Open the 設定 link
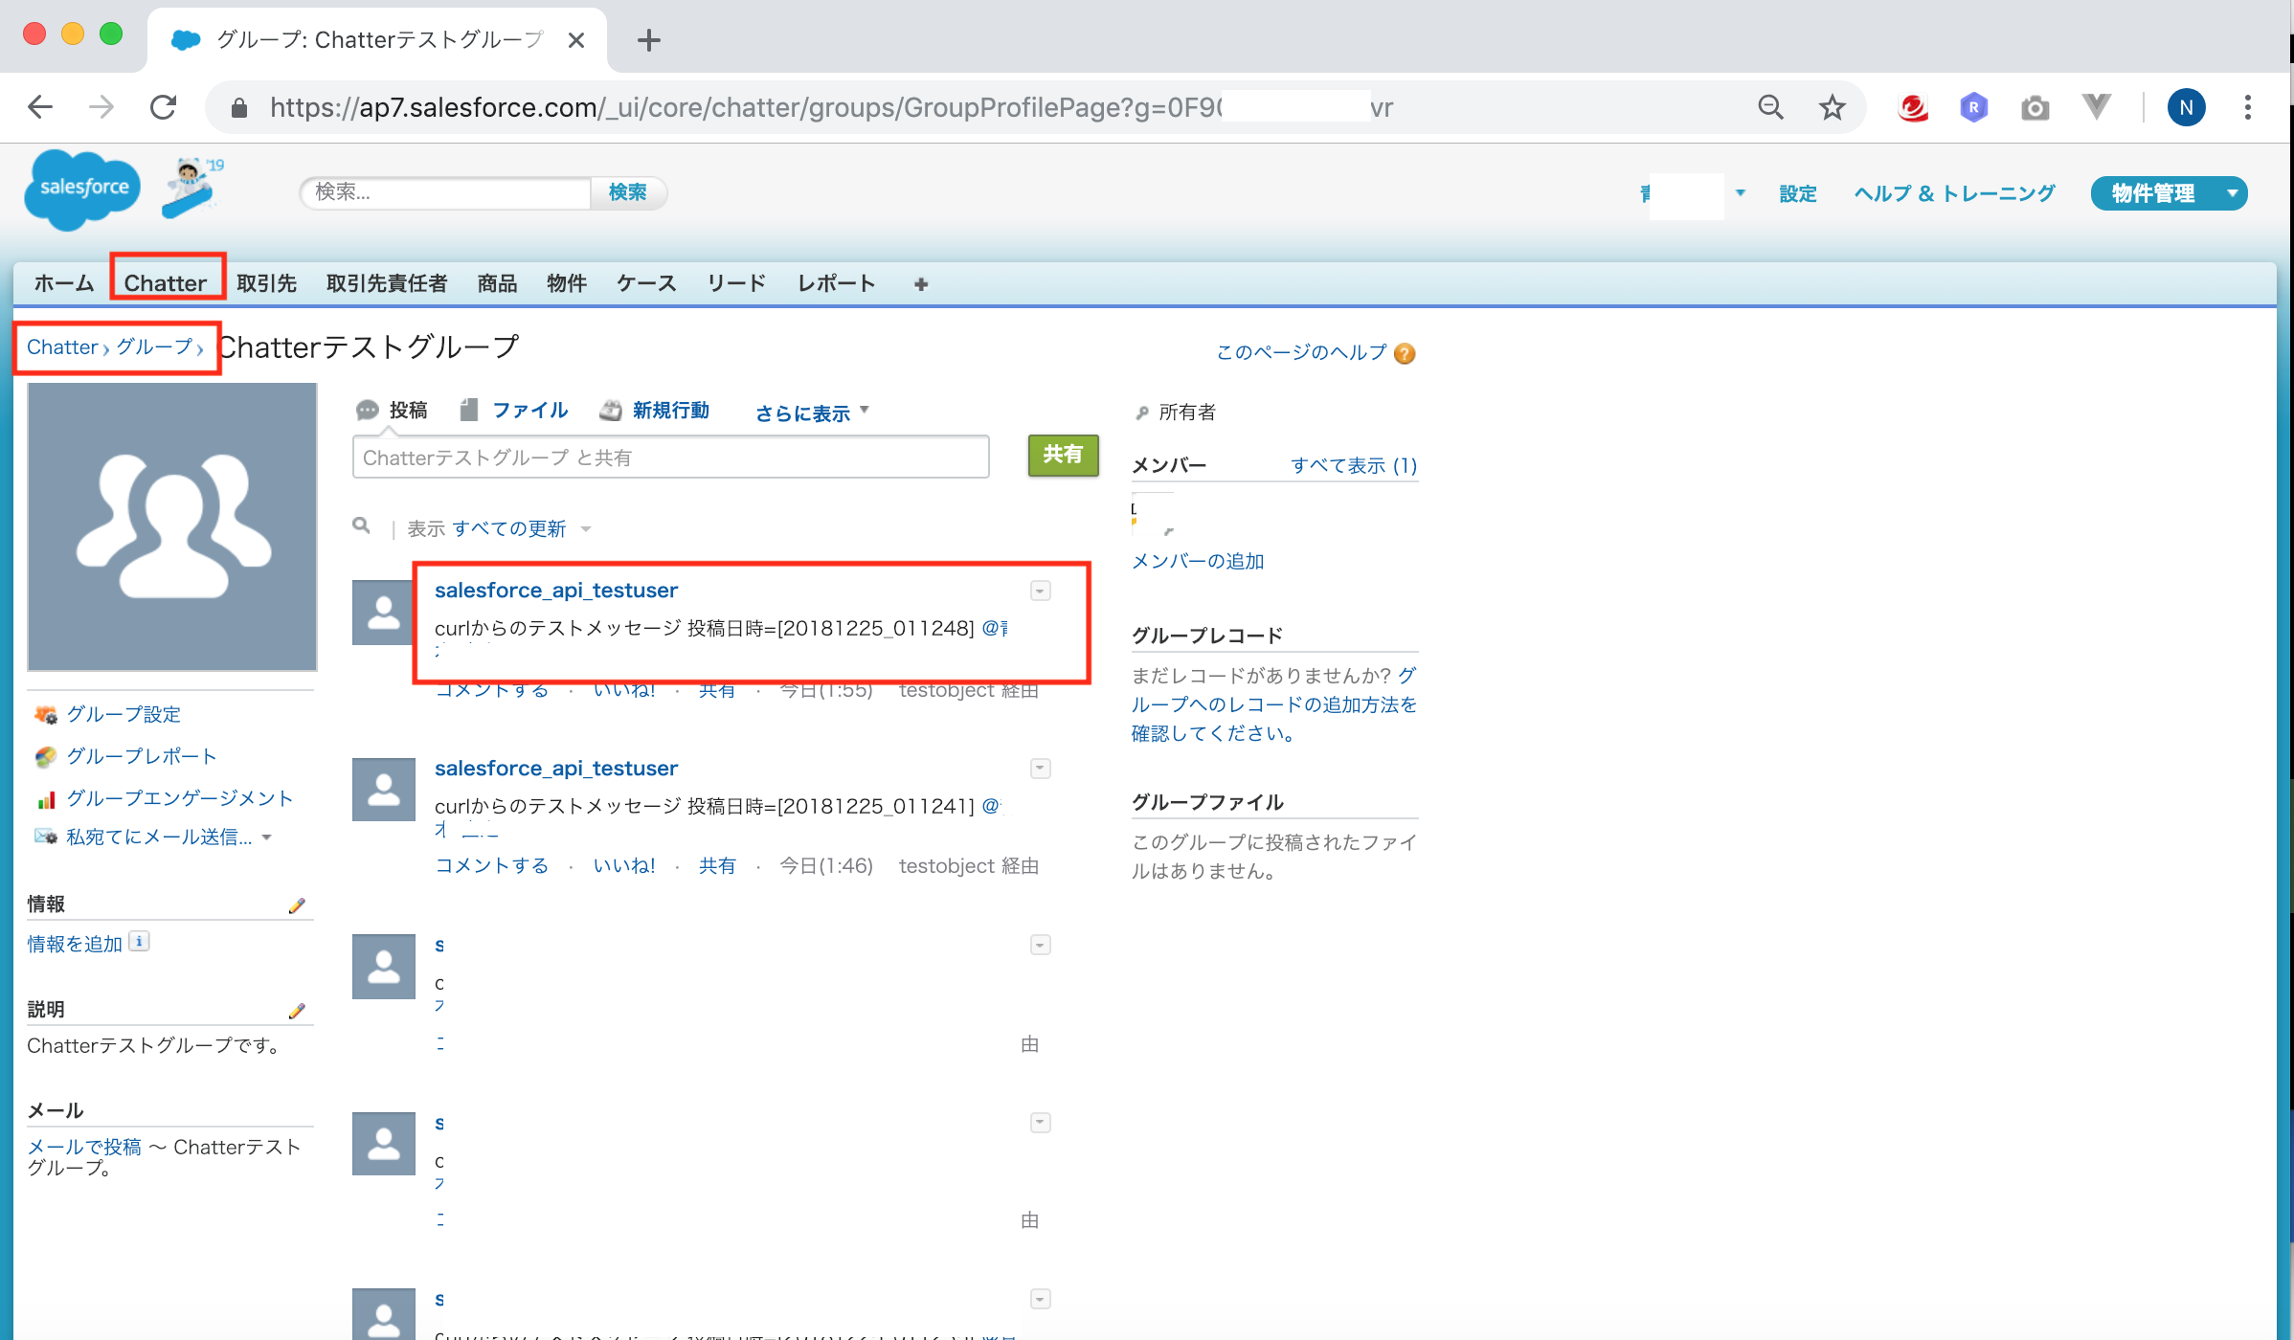This screenshot has height=1340, width=2294. tap(1798, 193)
